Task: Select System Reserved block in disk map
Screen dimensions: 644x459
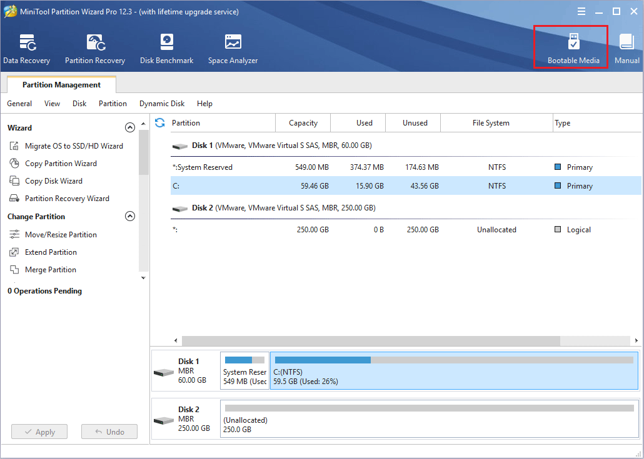Action: [245, 370]
